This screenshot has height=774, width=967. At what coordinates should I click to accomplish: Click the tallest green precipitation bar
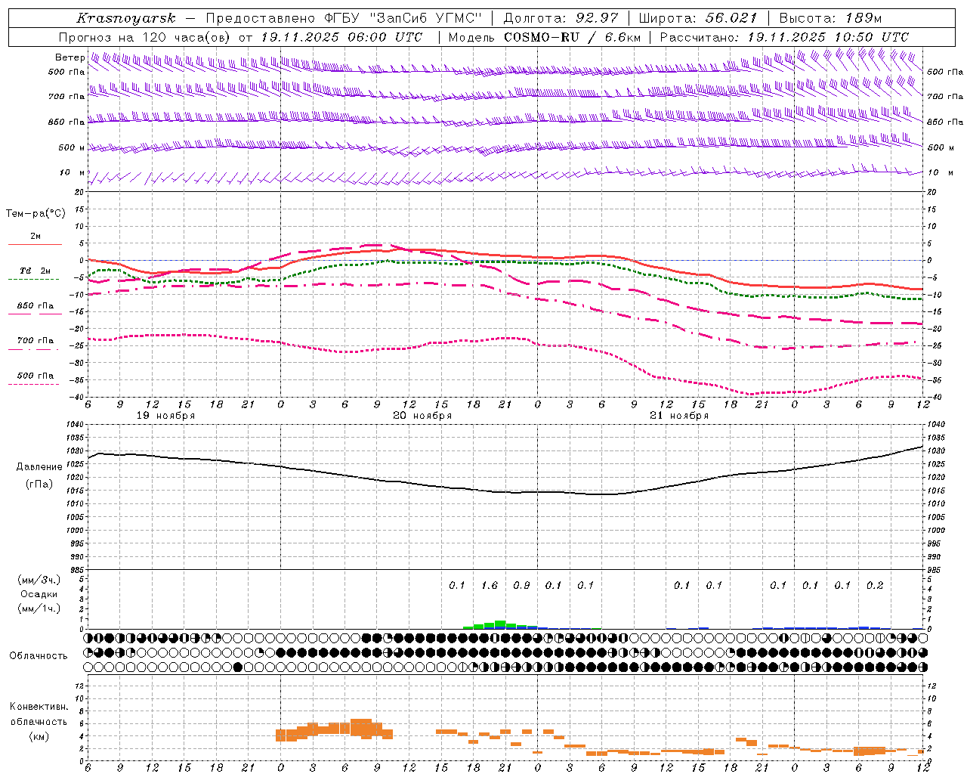tap(500, 624)
